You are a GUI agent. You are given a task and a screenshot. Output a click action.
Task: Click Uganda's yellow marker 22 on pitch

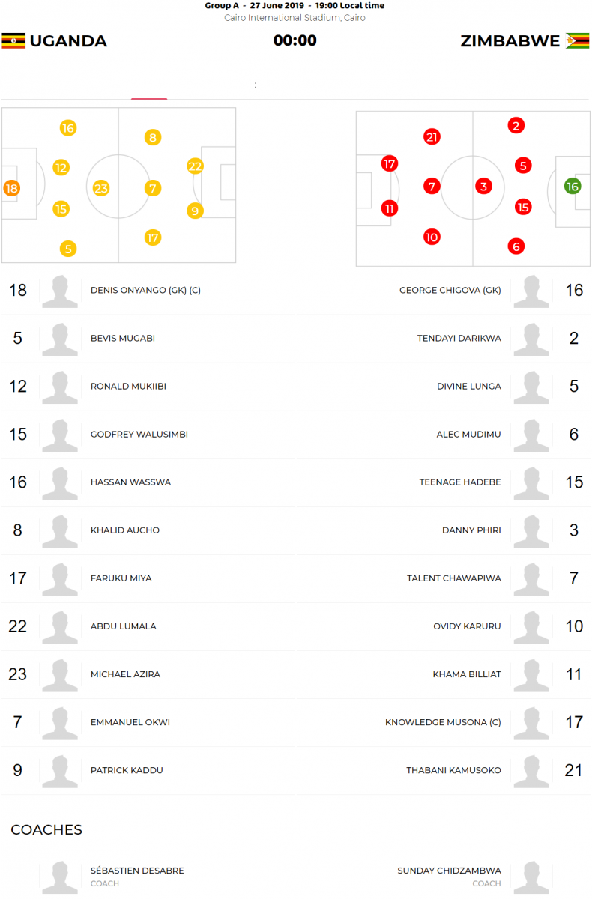tap(195, 166)
